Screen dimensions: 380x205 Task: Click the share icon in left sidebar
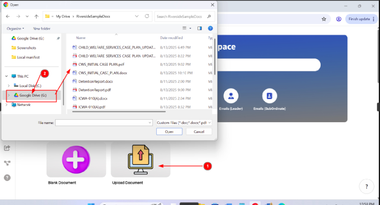click(7, 148)
